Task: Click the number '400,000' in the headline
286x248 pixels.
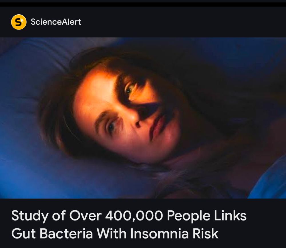Action: [x=134, y=215]
